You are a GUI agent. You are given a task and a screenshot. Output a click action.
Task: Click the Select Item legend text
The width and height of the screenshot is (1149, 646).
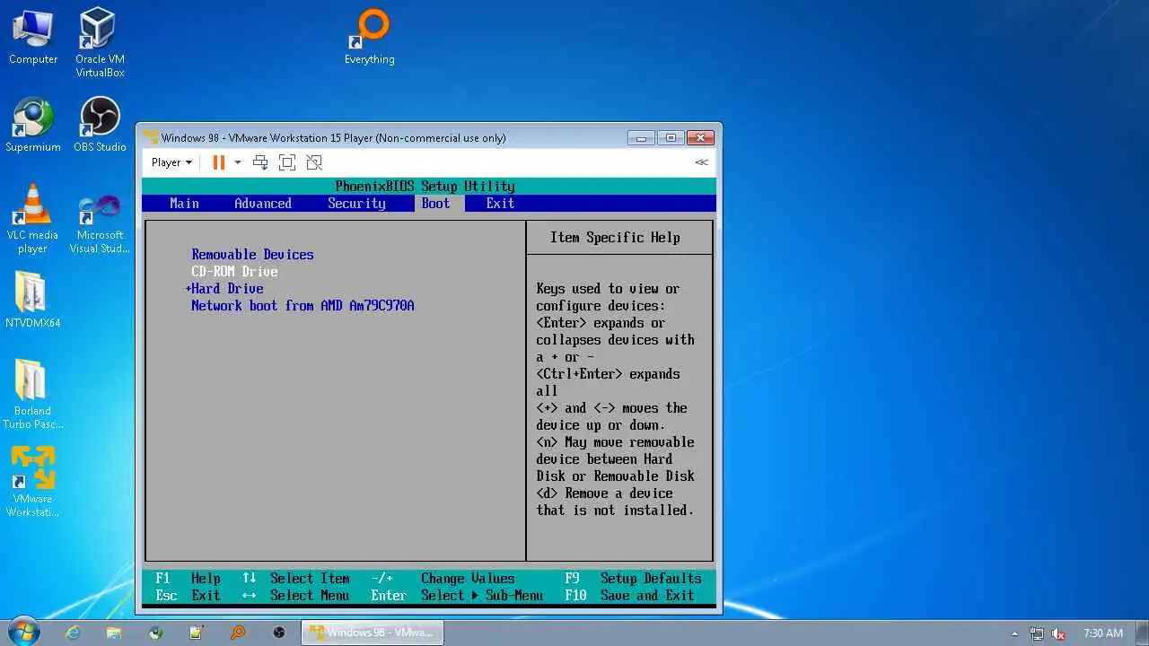310,579
